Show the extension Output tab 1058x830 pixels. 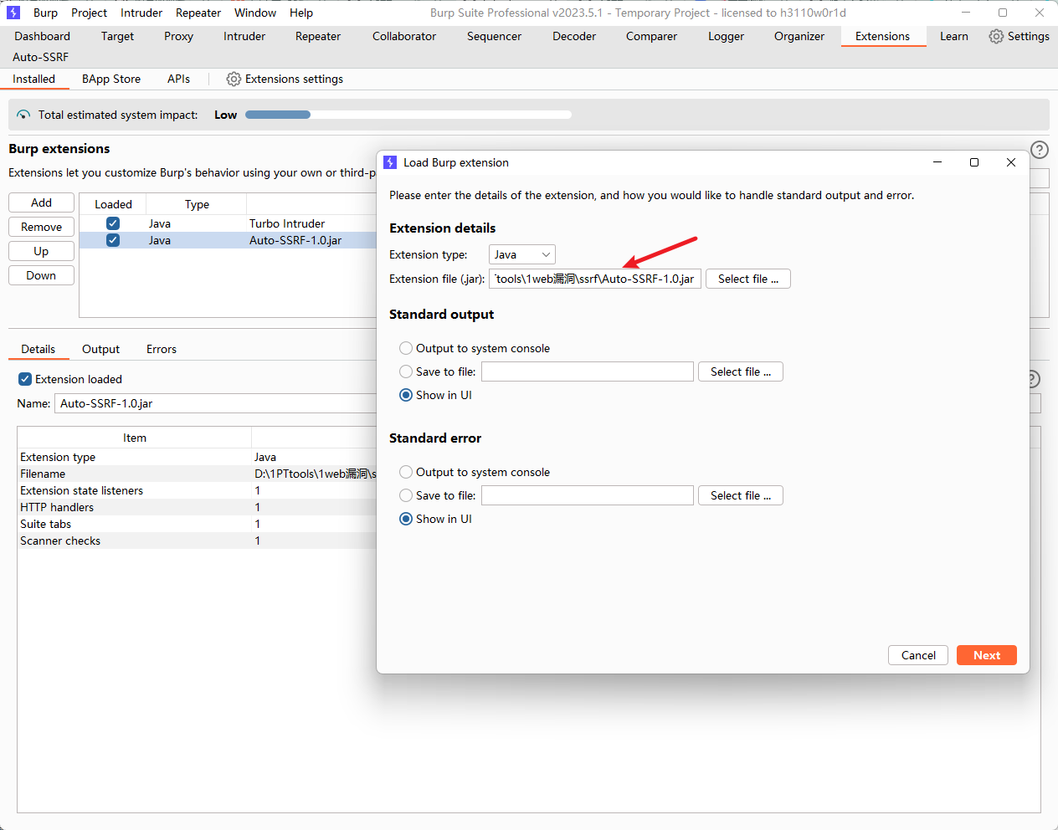(100, 349)
